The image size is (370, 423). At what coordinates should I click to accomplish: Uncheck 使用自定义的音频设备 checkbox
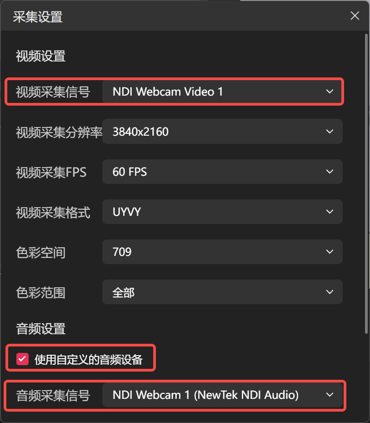tap(22, 359)
